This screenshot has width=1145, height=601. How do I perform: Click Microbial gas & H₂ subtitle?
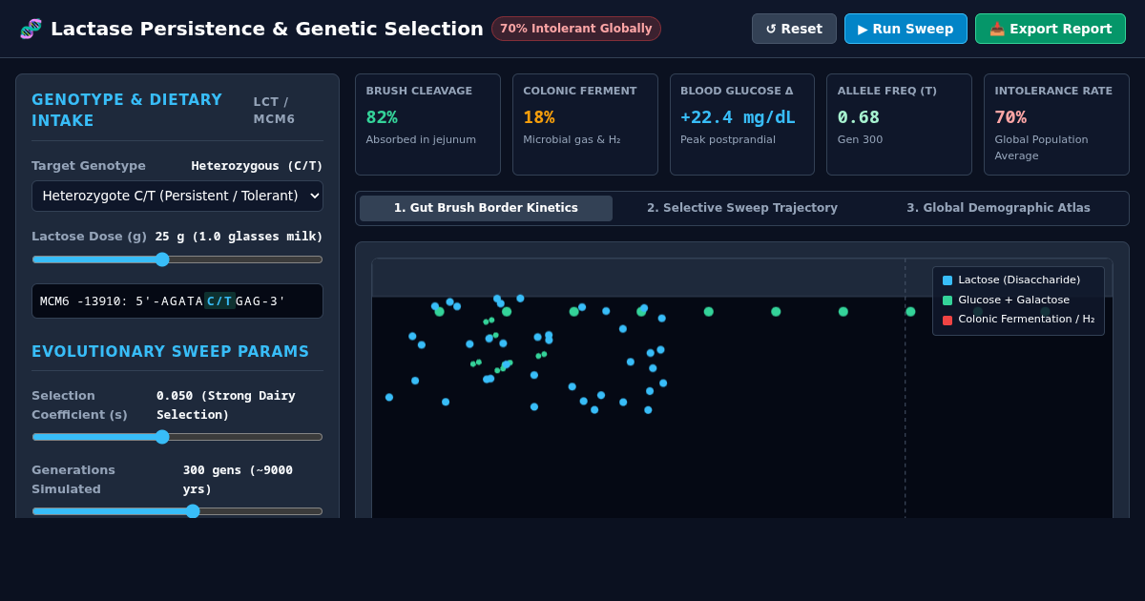pos(572,139)
